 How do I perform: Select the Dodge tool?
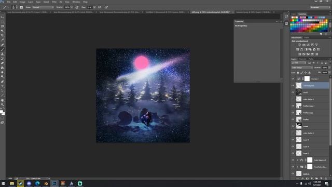tap(2, 77)
